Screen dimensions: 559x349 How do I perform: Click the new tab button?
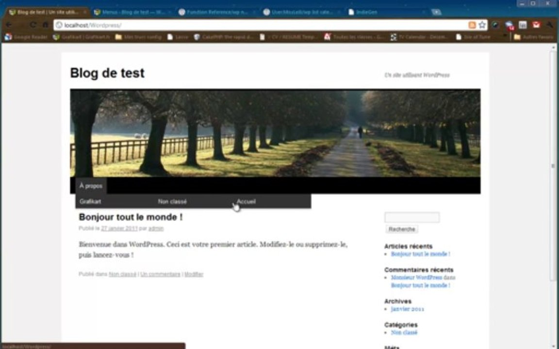[436, 12]
